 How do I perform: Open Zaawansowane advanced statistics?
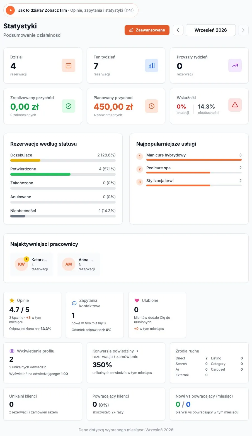147,30
